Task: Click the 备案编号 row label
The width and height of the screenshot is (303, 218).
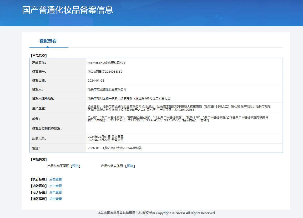Action: click(39, 72)
